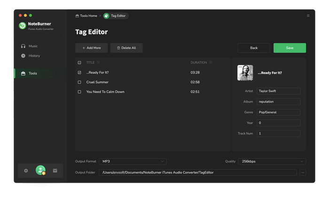Select the Cruel Summer track title
Screen dimensions: 329x201
(97, 82)
